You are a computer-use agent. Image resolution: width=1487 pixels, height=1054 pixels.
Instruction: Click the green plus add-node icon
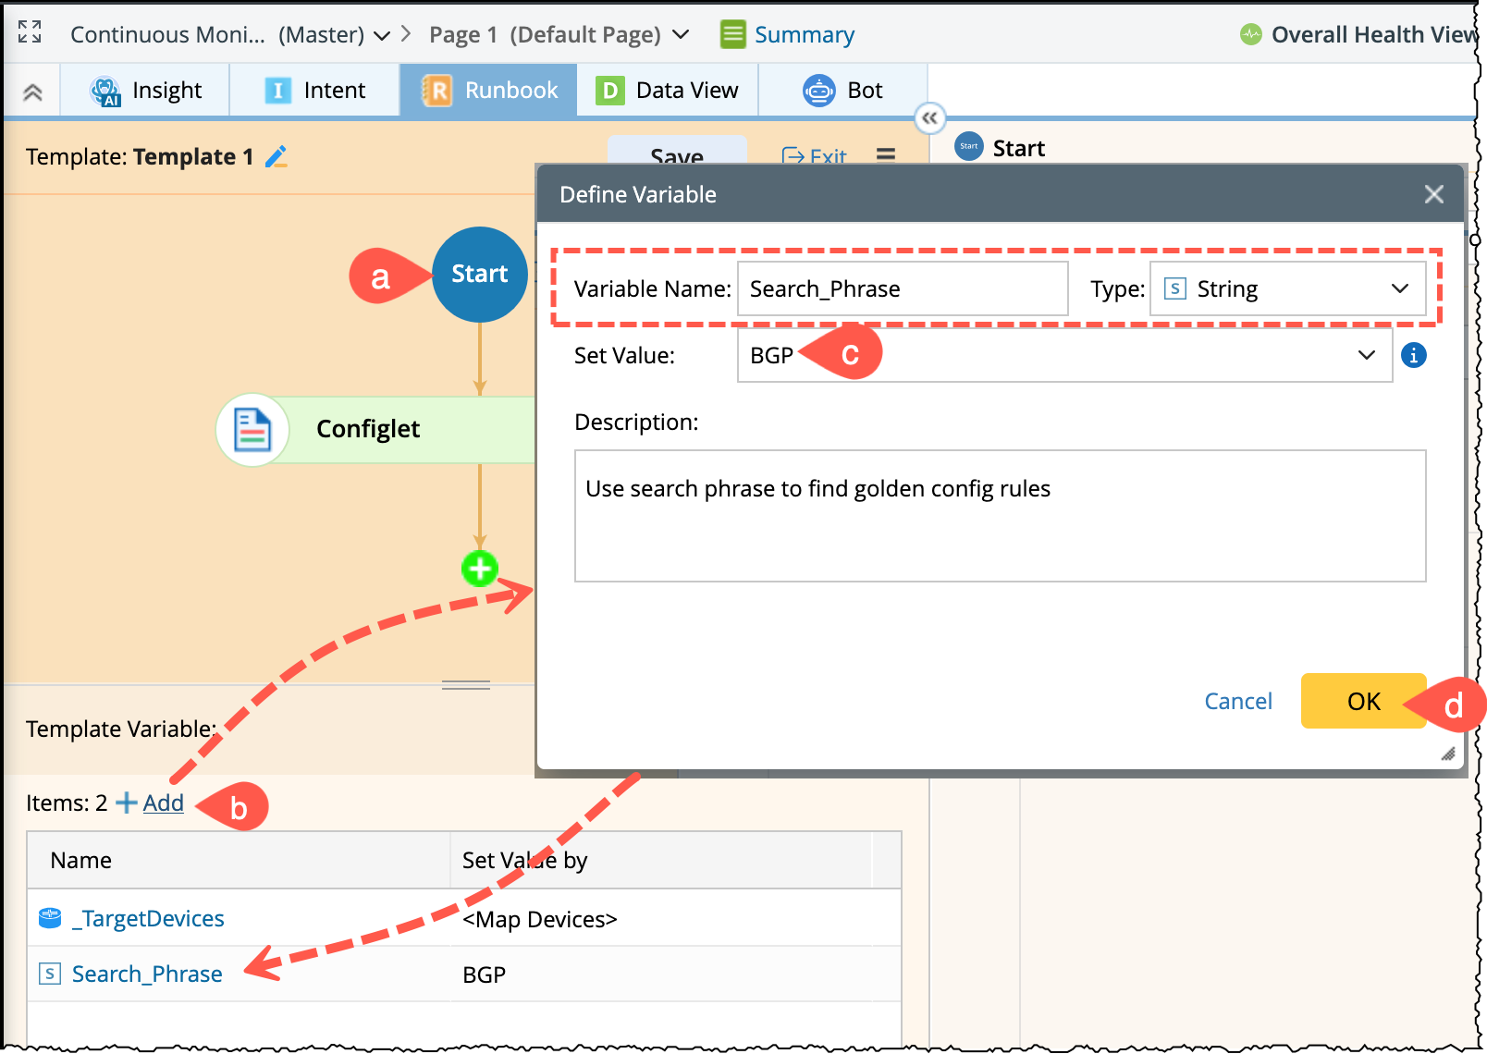coord(480,569)
